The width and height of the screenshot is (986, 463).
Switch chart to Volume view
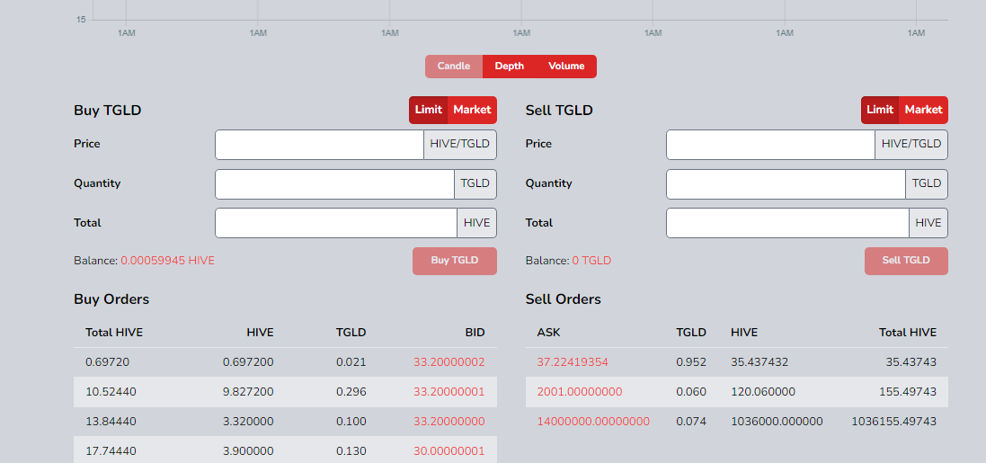[x=566, y=67]
